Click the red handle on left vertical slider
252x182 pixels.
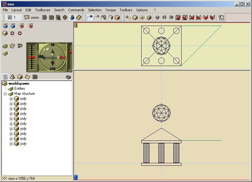pos(31,57)
